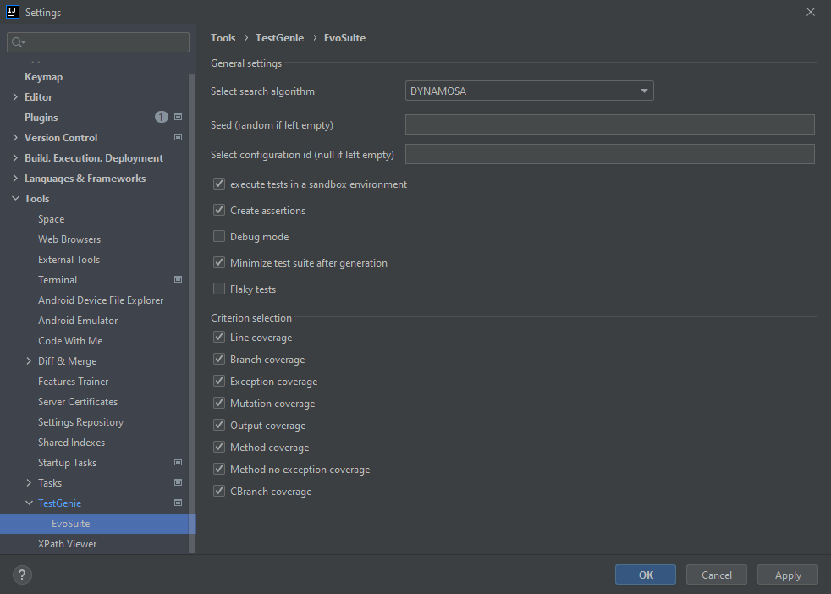Toggle Minimize test suite after generation
This screenshot has width=831, height=594.
pyautogui.click(x=219, y=262)
